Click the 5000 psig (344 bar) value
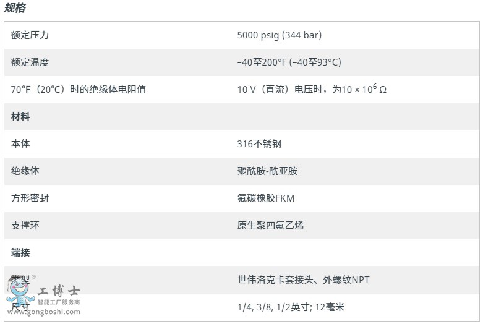 tap(279, 35)
